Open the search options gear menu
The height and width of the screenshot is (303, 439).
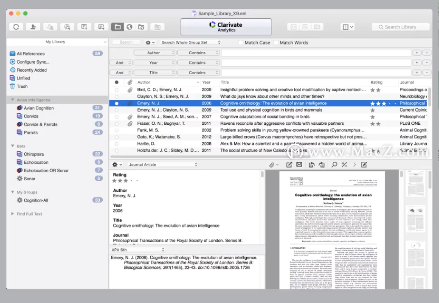pos(150,42)
